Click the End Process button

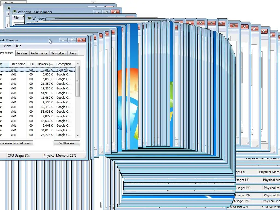pyautogui.click(x=67, y=143)
